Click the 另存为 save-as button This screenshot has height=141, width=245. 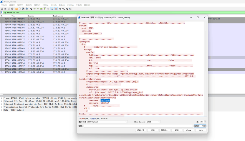click(165, 130)
